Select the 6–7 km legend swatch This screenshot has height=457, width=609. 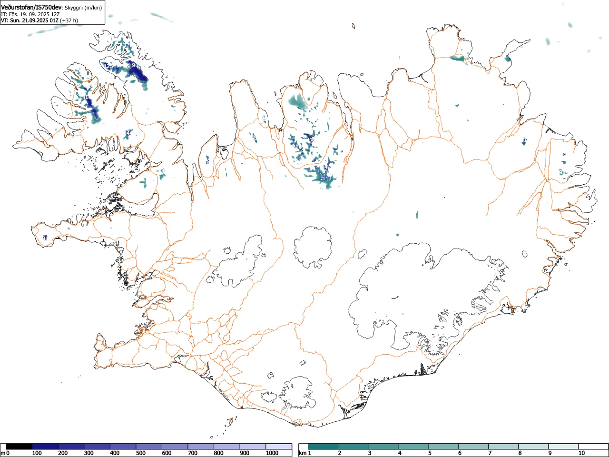pos(473,447)
